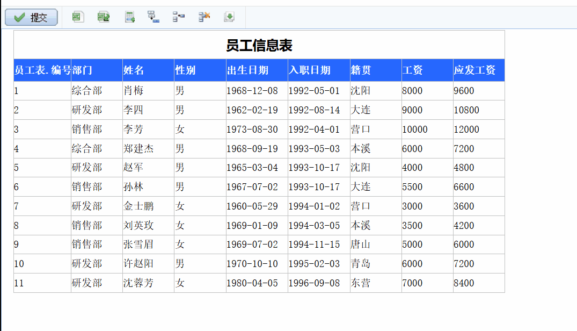Select the salary cell 10000
This screenshot has width=577, height=331.
point(427,129)
